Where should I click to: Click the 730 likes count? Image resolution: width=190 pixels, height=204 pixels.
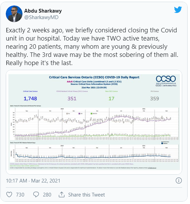pos(20,195)
